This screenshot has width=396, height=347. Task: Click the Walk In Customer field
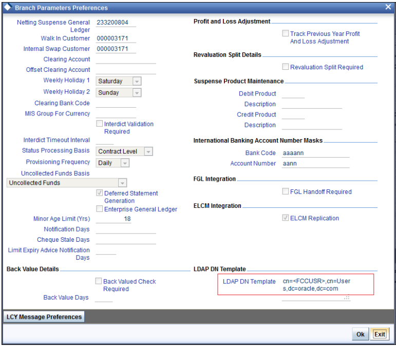tap(116, 38)
